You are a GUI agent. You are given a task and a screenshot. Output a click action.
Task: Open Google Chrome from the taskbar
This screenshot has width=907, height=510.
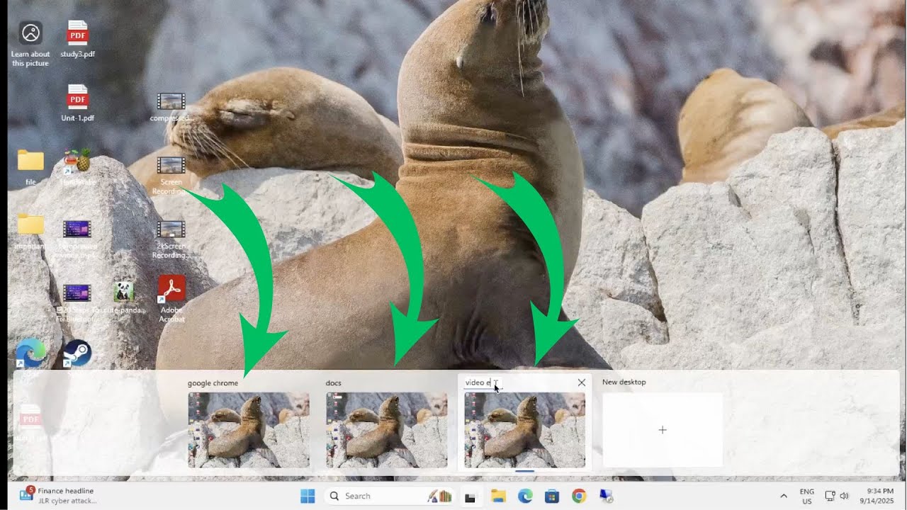(579, 497)
